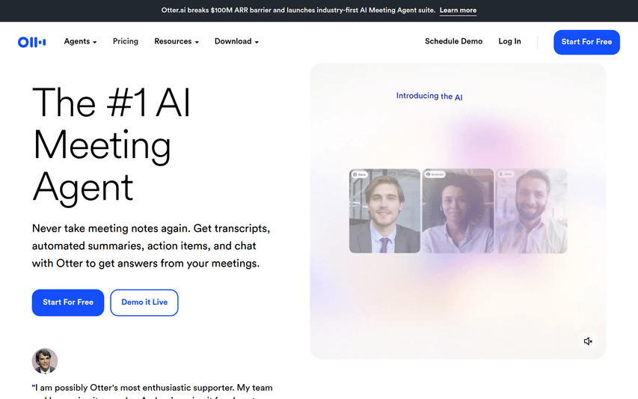Click Start For Free below the headline
The width and height of the screenshot is (638, 399).
coord(68,302)
